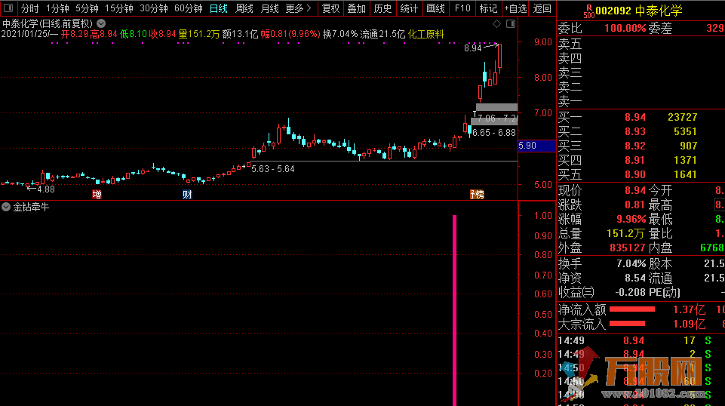Toggle the 叠加 overlay option

(356, 8)
